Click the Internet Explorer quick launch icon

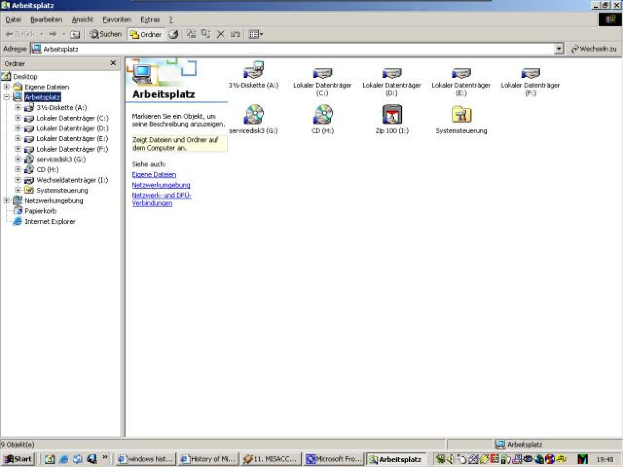(63, 459)
